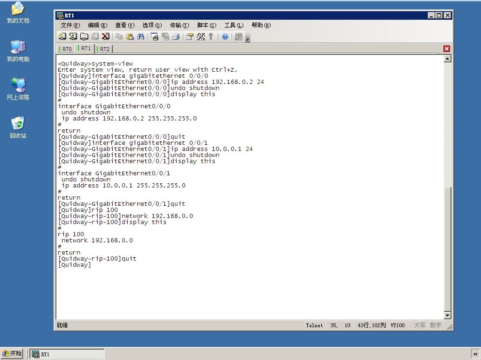Image resolution: width=481 pixels, height=360 pixels.
Task: Close the active tab with the red X
Action: coord(447,49)
